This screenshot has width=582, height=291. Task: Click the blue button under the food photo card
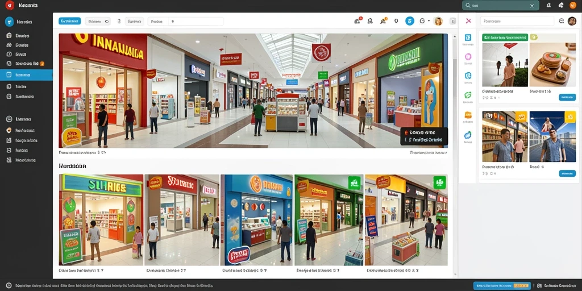click(x=567, y=97)
